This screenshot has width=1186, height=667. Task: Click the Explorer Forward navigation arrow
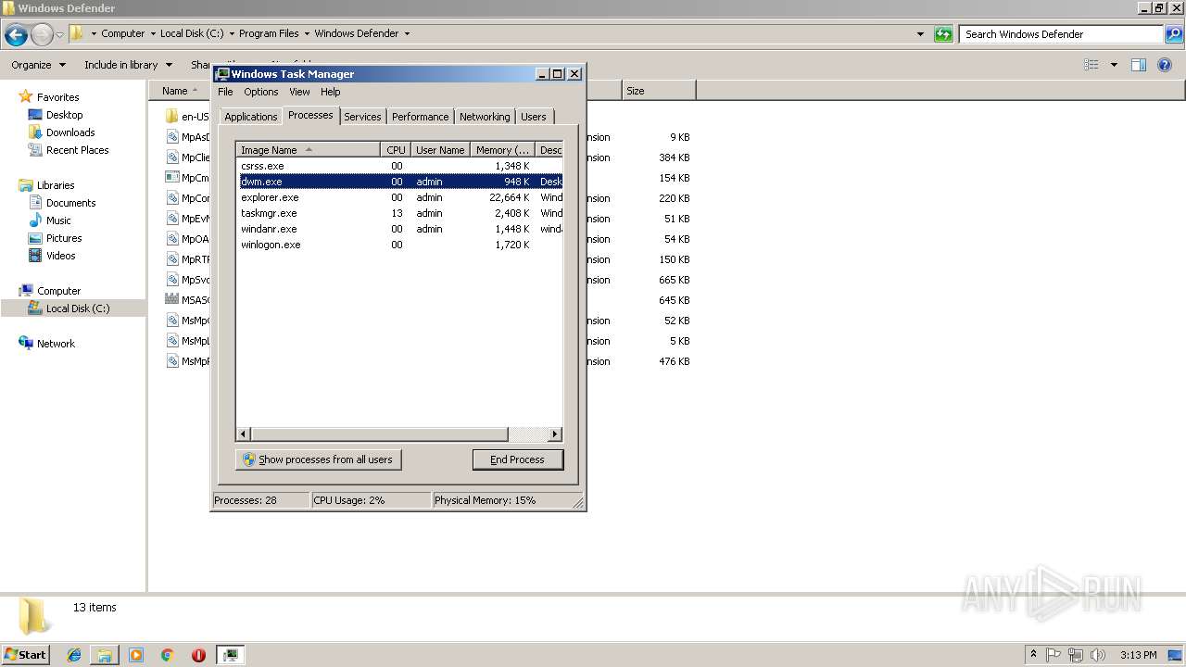point(42,35)
